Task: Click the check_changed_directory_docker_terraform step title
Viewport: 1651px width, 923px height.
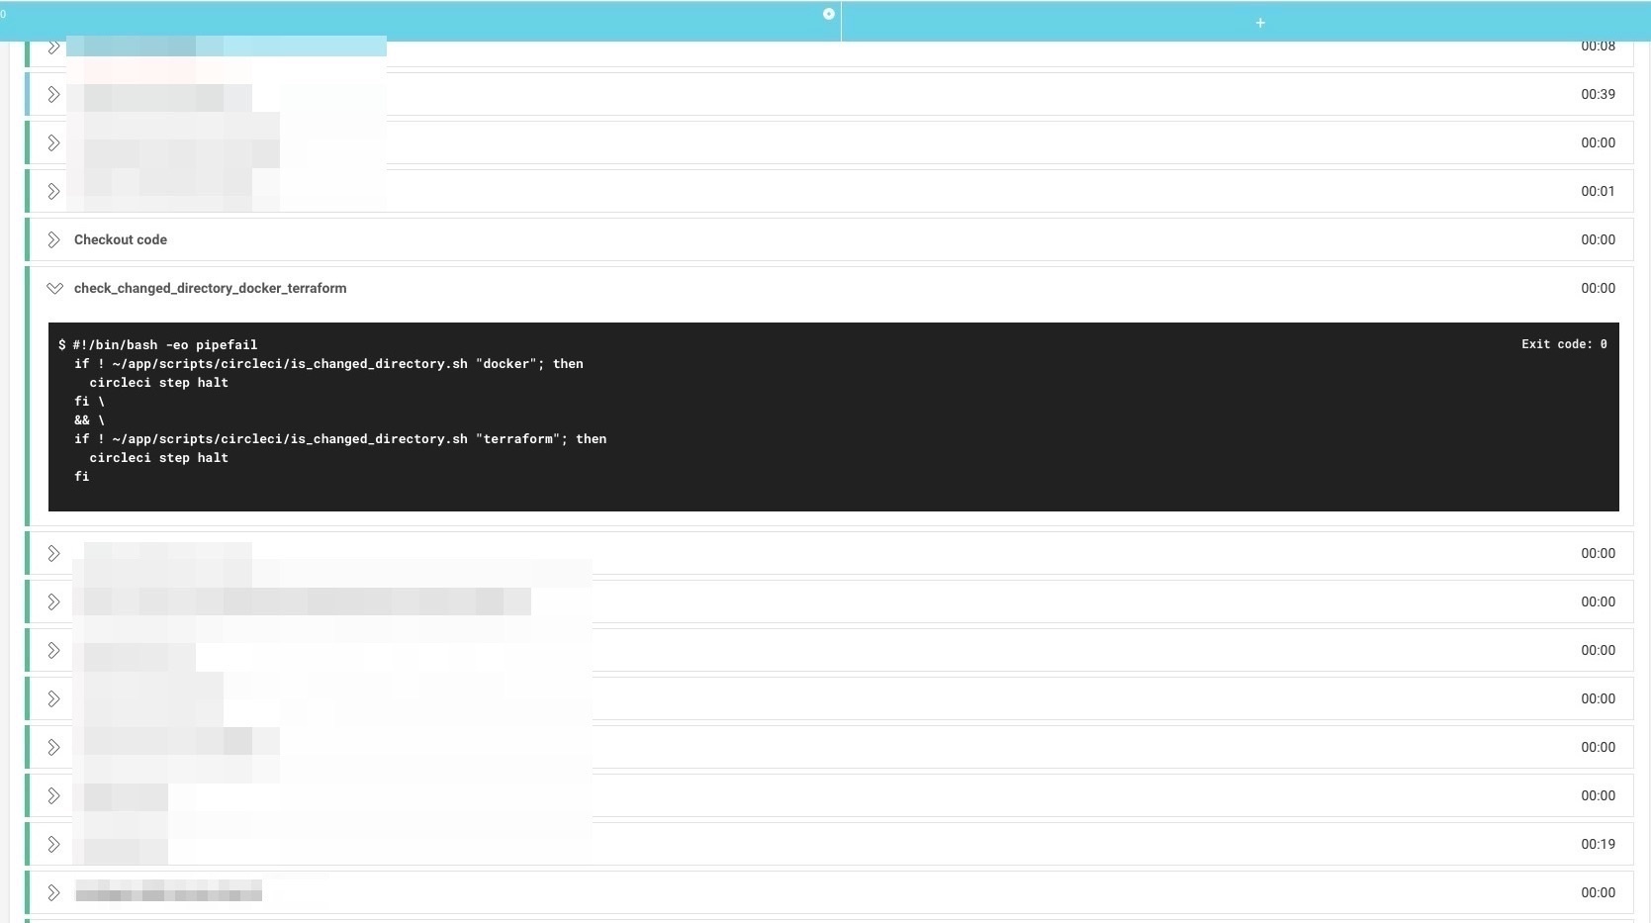Action: pos(210,289)
